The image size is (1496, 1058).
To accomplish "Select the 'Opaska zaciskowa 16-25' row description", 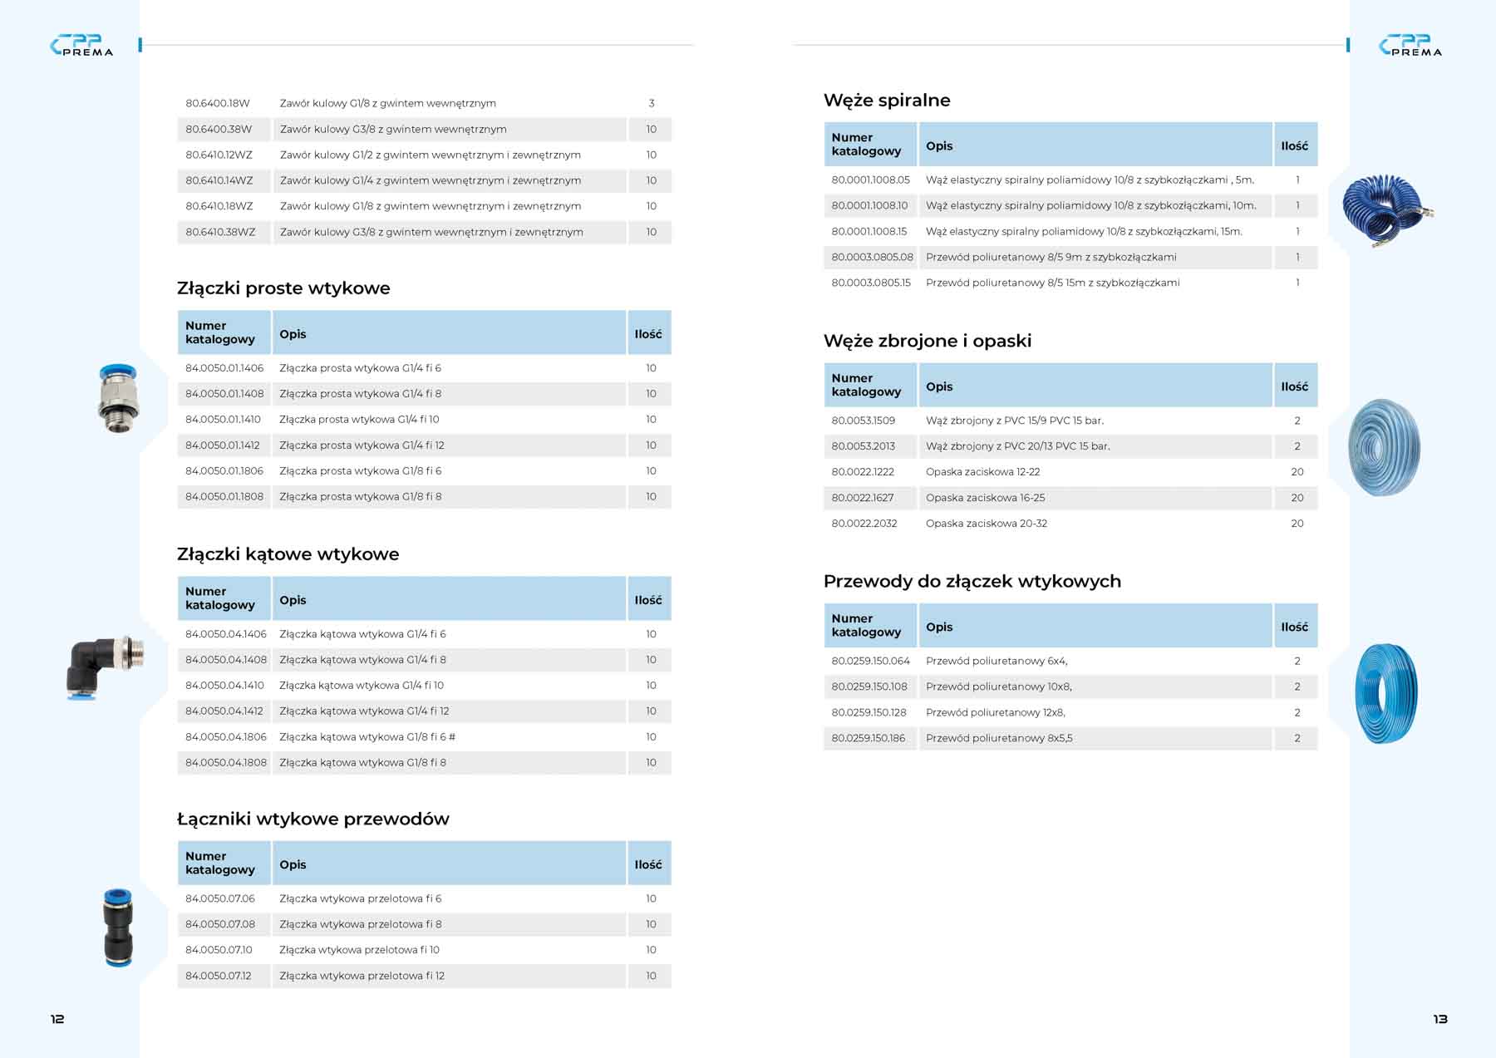I will pos(985,498).
